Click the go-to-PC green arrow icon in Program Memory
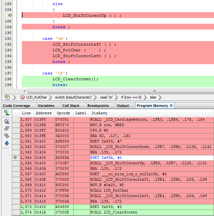Viewport: 214px width, 216px height. coord(7,113)
